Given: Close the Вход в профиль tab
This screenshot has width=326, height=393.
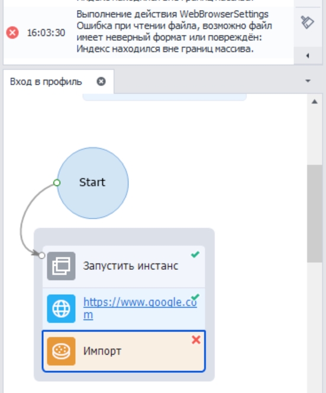Looking at the screenshot, I should (101, 82).
